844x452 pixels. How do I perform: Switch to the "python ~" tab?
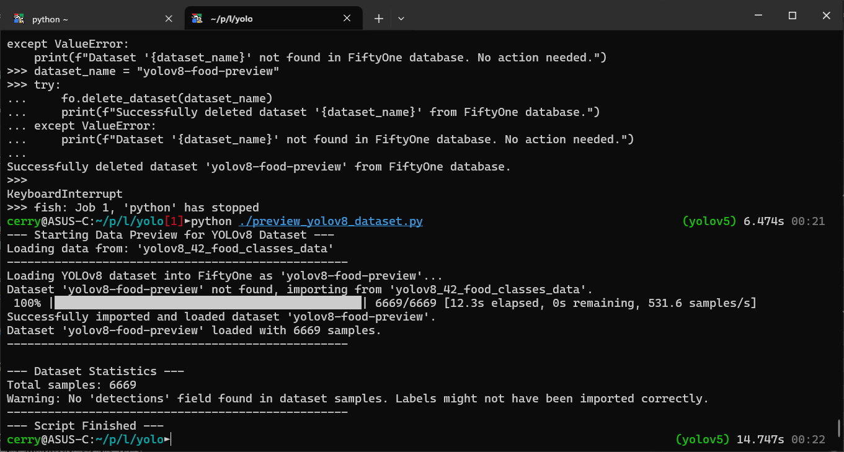87,19
